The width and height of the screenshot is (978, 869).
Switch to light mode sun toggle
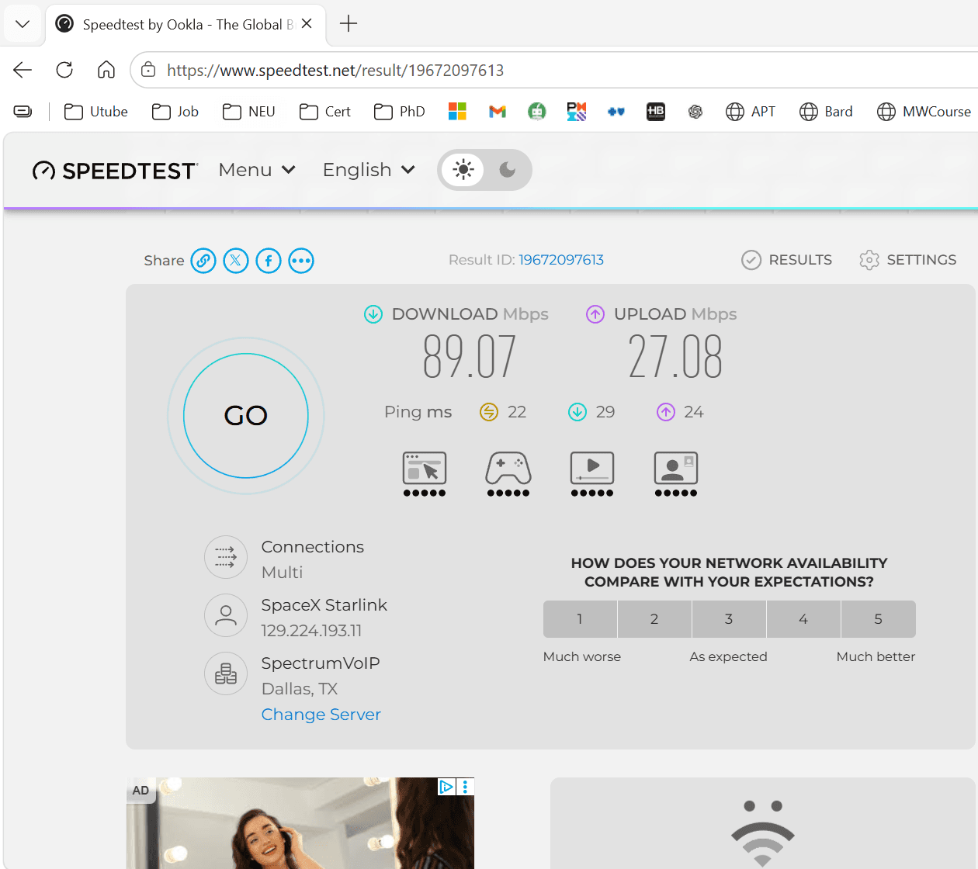(463, 170)
